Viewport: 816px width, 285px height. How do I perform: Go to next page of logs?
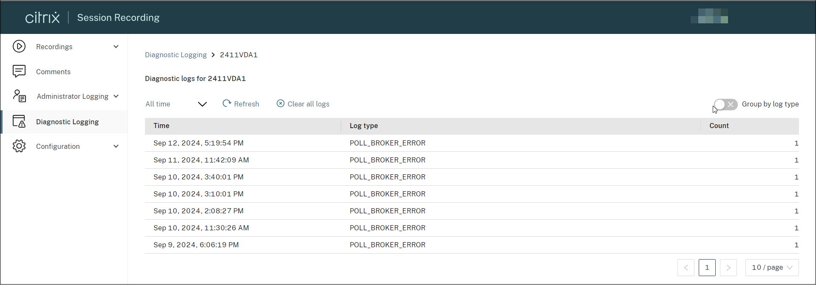[x=728, y=268]
